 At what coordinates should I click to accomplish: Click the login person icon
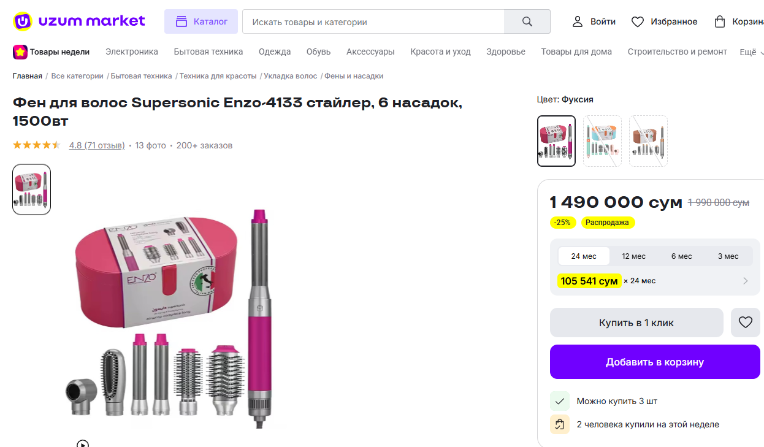click(x=577, y=21)
